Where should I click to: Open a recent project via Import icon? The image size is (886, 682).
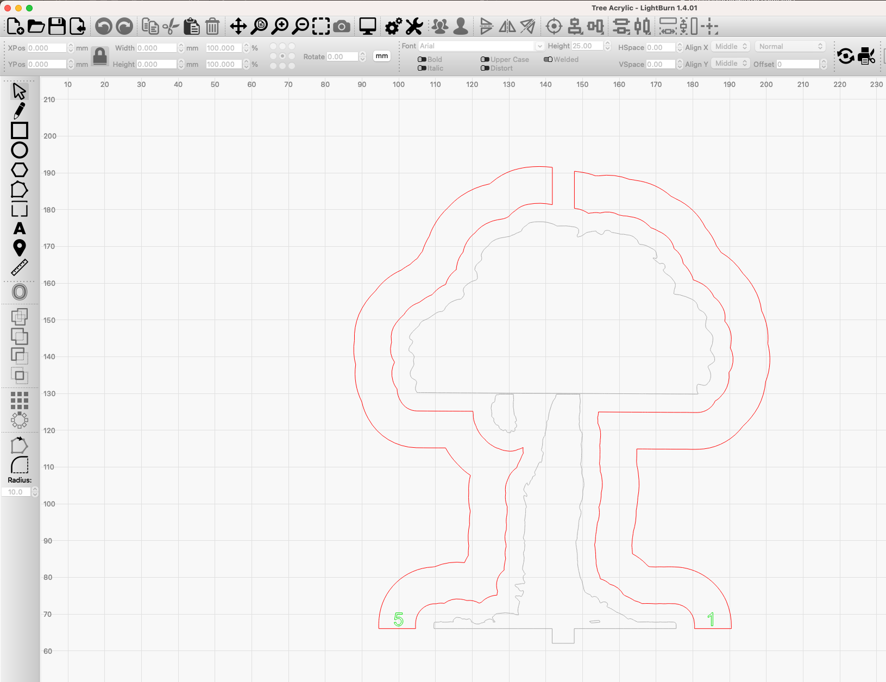coord(77,26)
